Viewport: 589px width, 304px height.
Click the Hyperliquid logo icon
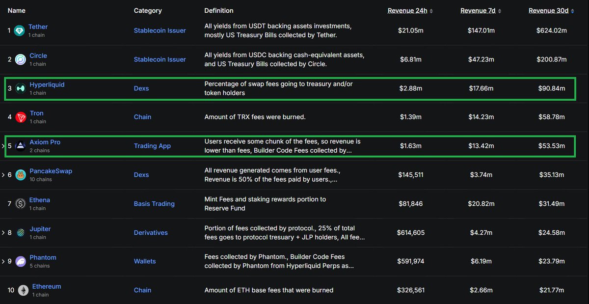[20, 88]
